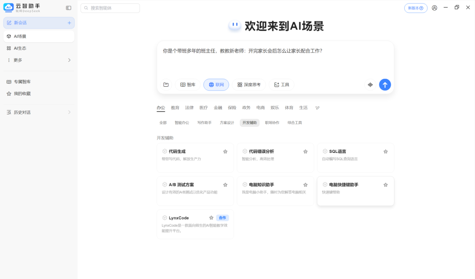
Task: Click the cube icon on LynxCode card
Action: click(164, 217)
